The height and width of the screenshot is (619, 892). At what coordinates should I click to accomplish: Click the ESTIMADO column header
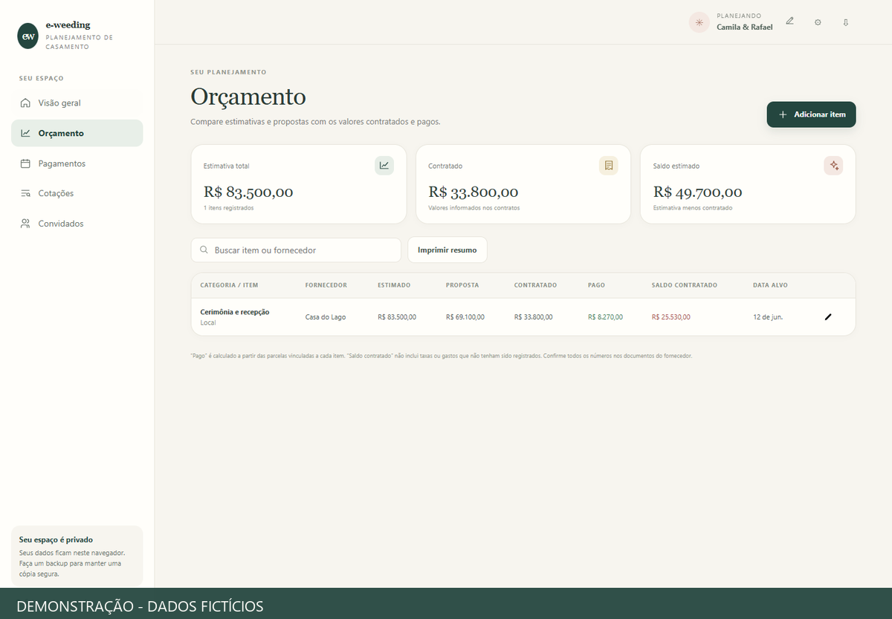click(x=394, y=285)
